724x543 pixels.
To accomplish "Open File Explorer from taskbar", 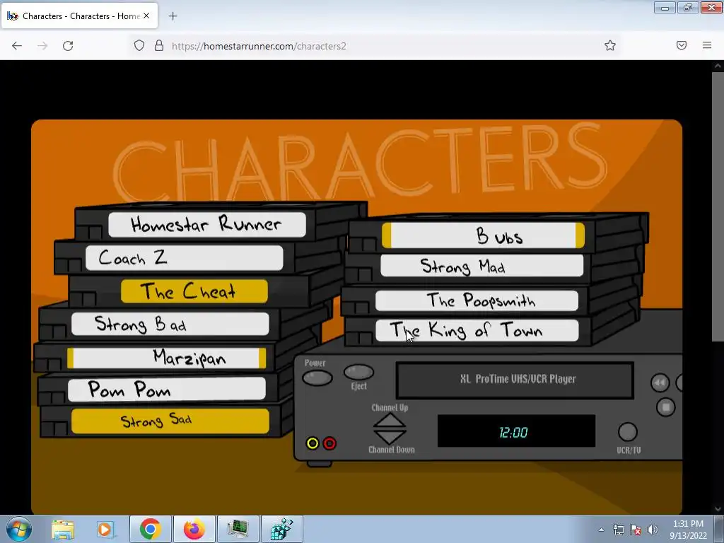I will click(x=63, y=529).
